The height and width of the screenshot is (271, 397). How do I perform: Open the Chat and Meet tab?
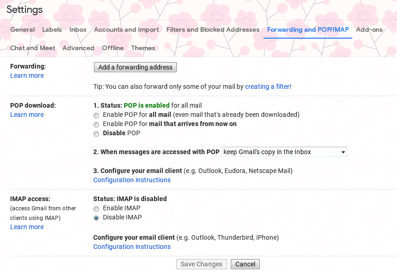tap(33, 48)
